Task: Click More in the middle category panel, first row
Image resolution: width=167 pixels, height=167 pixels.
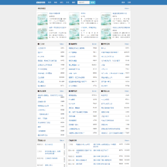Action: (x=94, y=44)
